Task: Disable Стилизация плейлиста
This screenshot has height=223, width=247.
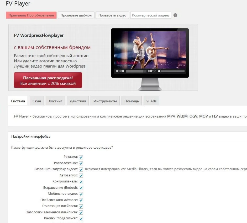Action: pos(81,206)
